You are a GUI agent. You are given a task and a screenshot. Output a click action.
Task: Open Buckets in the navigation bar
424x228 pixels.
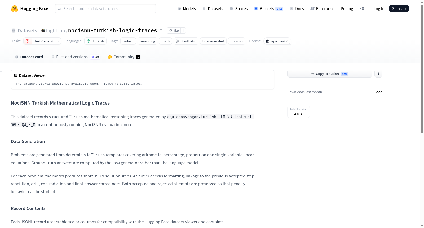pos(269,8)
